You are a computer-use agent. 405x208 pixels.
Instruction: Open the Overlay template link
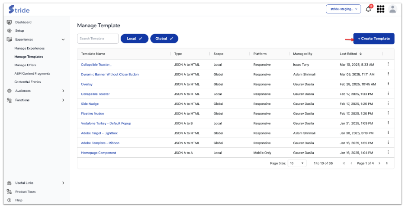pyautogui.click(x=87, y=84)
